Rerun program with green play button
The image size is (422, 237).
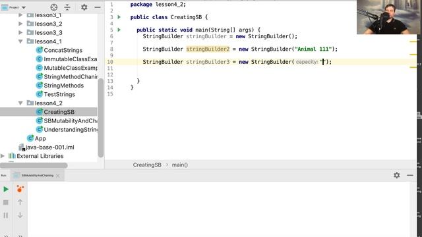6,190
